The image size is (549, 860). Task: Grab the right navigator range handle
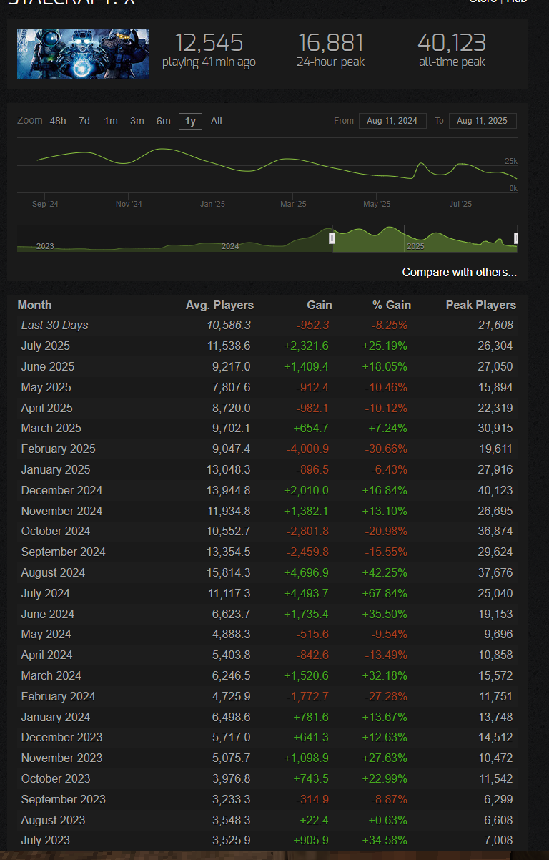pyautogui.click(x=516, y=238)
